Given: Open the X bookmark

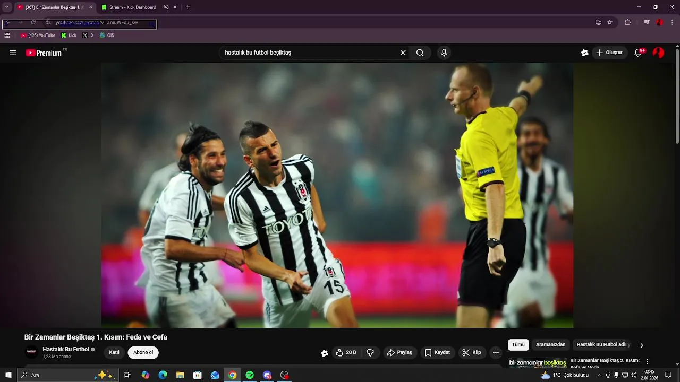Looking at the screenshot, I should pos(88,36).
